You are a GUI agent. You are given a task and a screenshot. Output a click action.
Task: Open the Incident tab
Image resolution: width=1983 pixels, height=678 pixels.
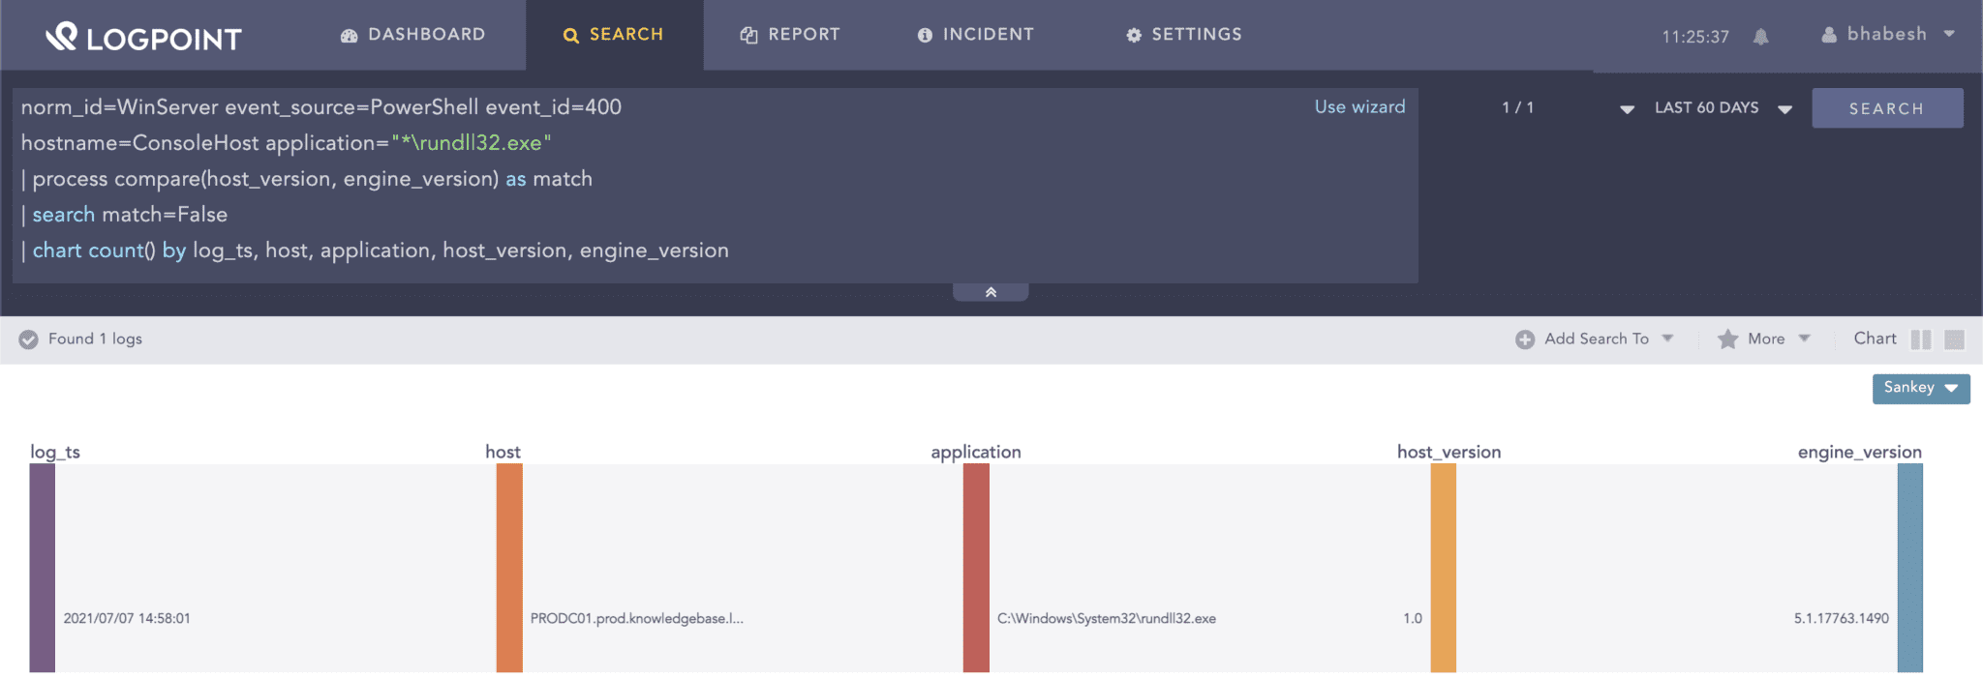point(976,35)
